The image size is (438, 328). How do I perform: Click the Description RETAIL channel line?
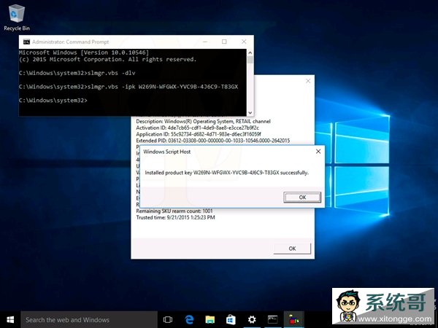204,121
